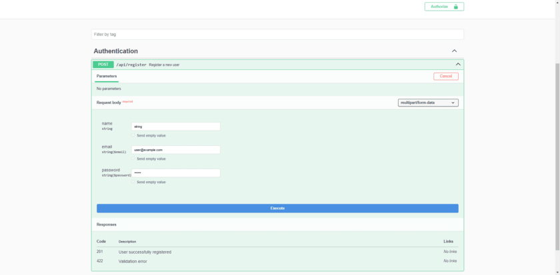Collapse the Authentication section chevron
Image resolution: width=560 pixels, height=275 pixels.
[x=454, y=51]
